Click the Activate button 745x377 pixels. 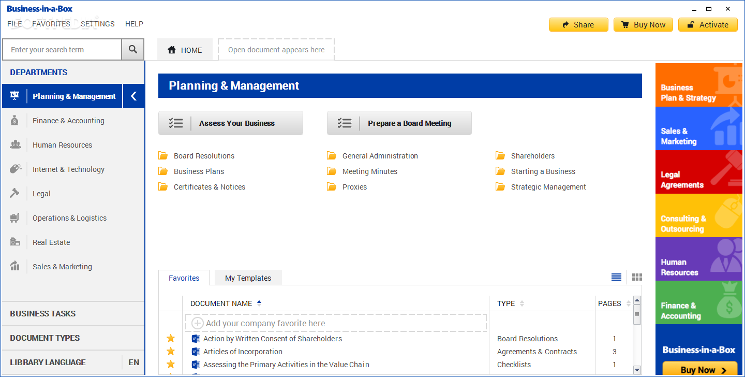[708, 24]
